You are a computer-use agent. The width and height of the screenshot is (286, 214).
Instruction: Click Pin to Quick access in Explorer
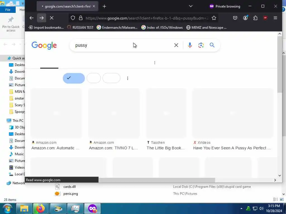[x=11, y=24]
